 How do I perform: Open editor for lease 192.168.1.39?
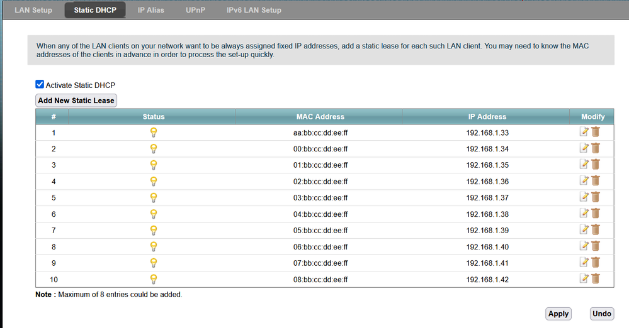pos(584,230)
